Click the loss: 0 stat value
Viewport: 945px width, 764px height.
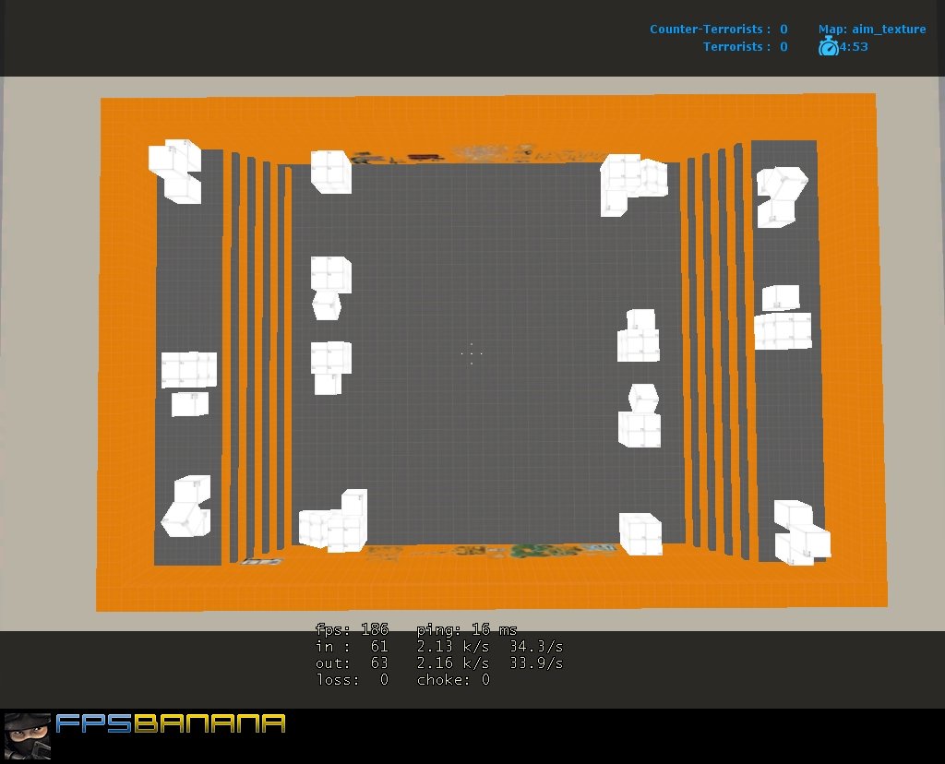351,679
